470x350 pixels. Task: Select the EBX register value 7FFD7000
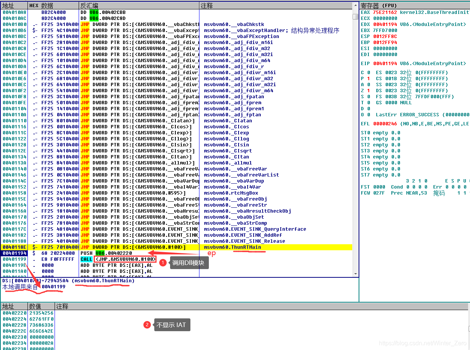coord(385,30)
